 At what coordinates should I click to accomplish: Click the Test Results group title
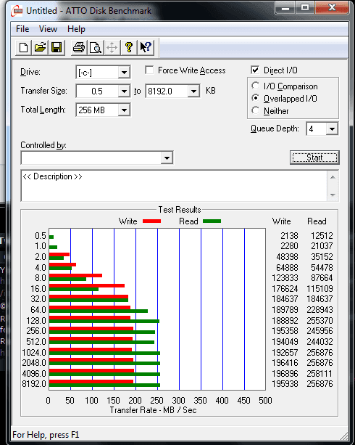(180, 210)
